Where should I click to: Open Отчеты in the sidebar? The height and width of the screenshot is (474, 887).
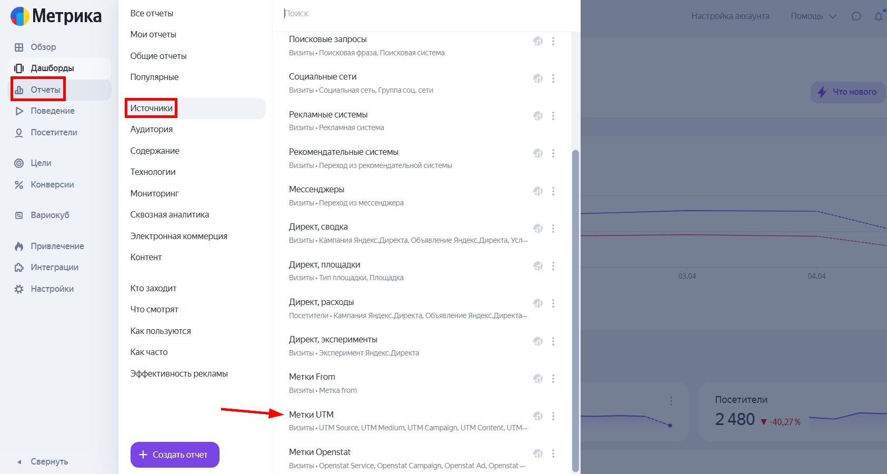pos(59,90)
